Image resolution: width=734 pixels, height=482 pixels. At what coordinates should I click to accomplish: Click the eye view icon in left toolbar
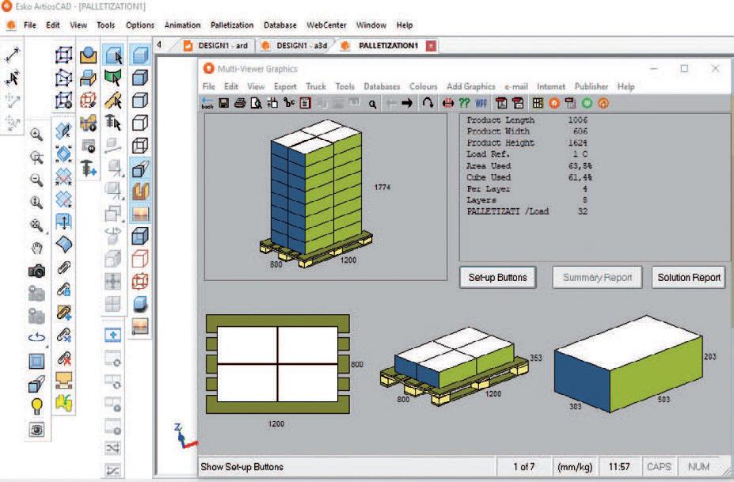coord(36,430)
